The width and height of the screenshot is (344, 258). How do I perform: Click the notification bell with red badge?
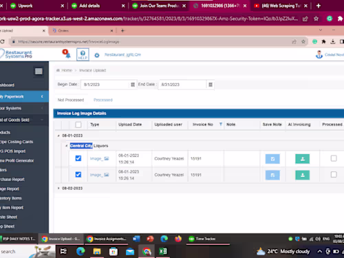click(67, 54)
